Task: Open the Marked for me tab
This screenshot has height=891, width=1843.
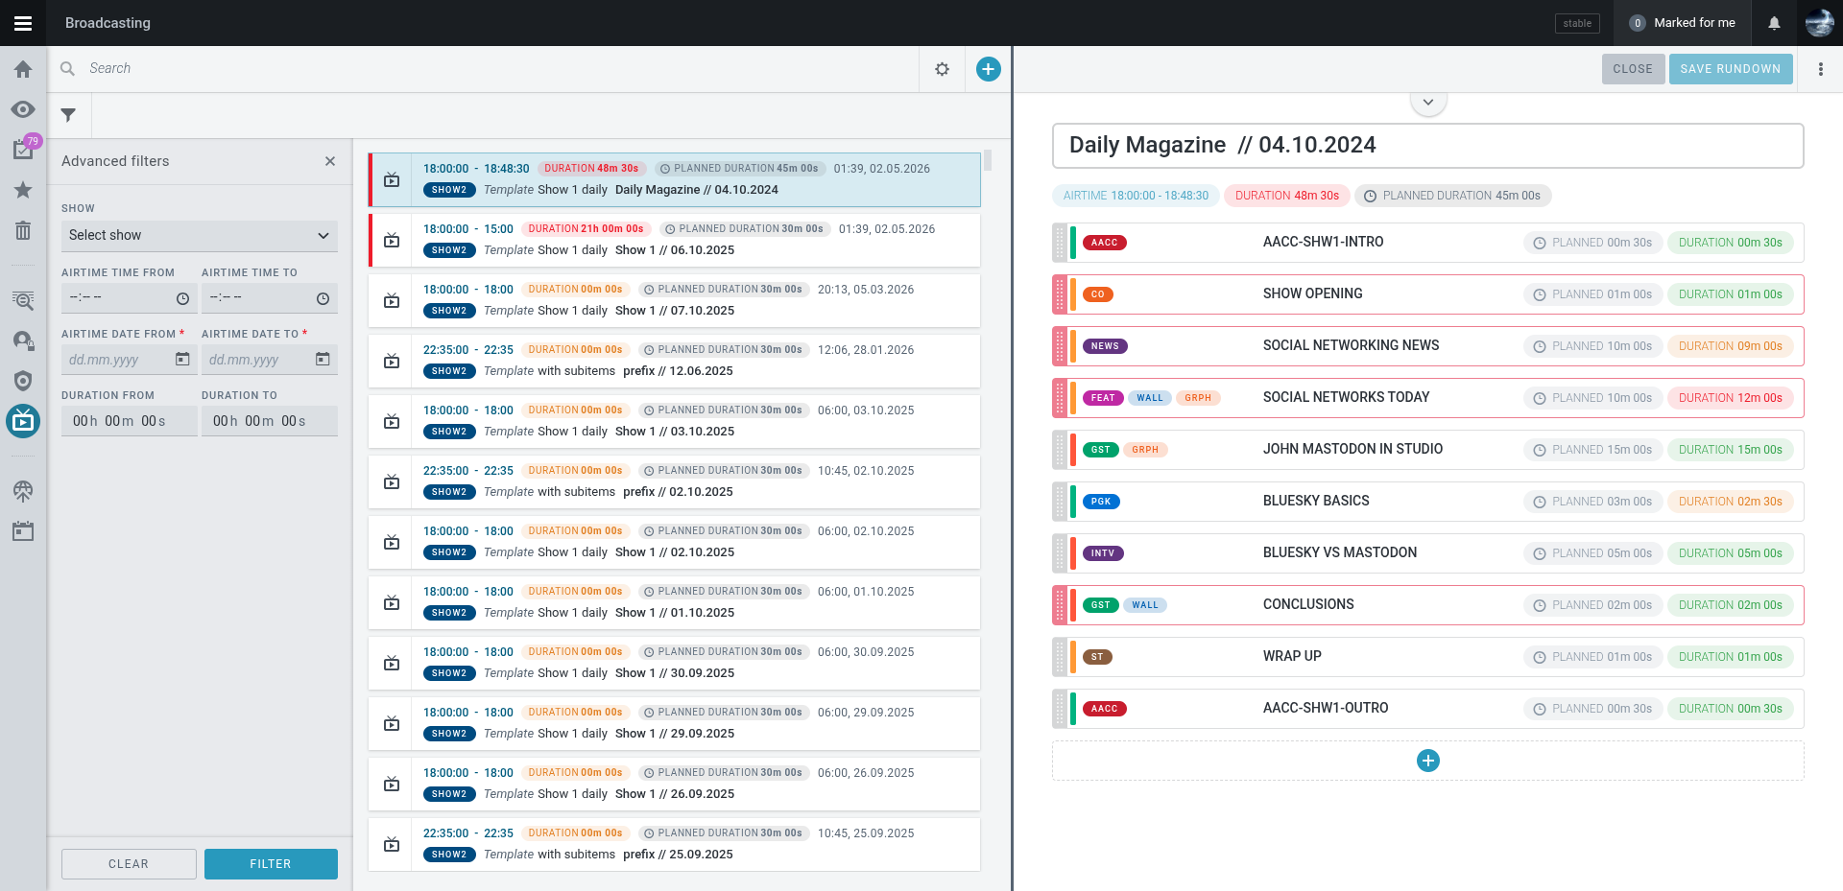Action: click(x=1683, y=23)
